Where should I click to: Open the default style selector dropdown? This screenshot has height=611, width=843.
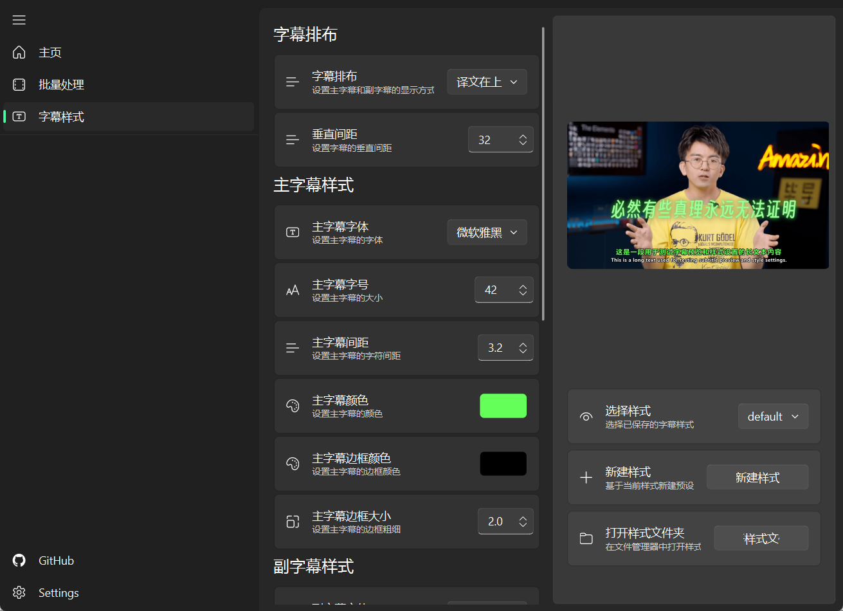coord(773,416)
